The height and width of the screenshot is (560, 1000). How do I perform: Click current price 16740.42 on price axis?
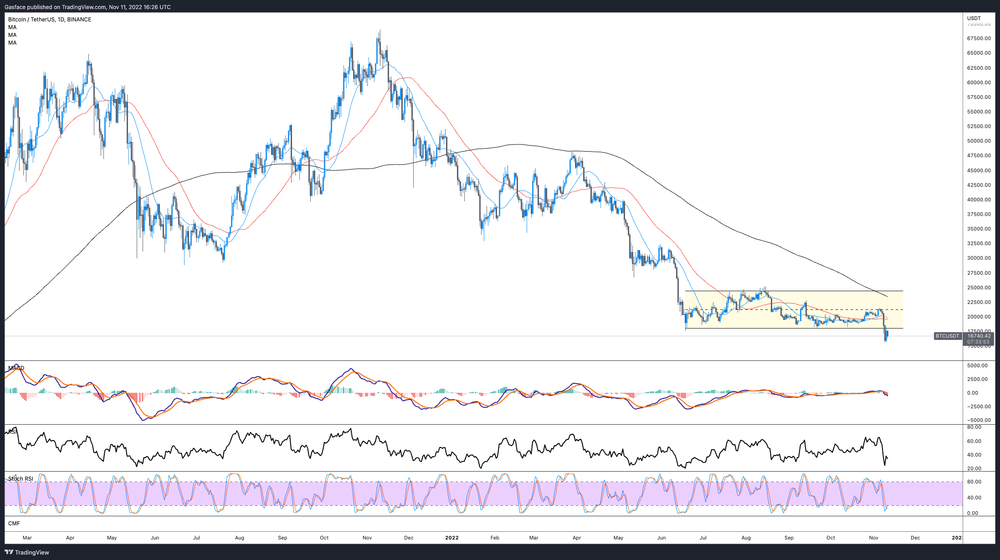pos(979,336)
